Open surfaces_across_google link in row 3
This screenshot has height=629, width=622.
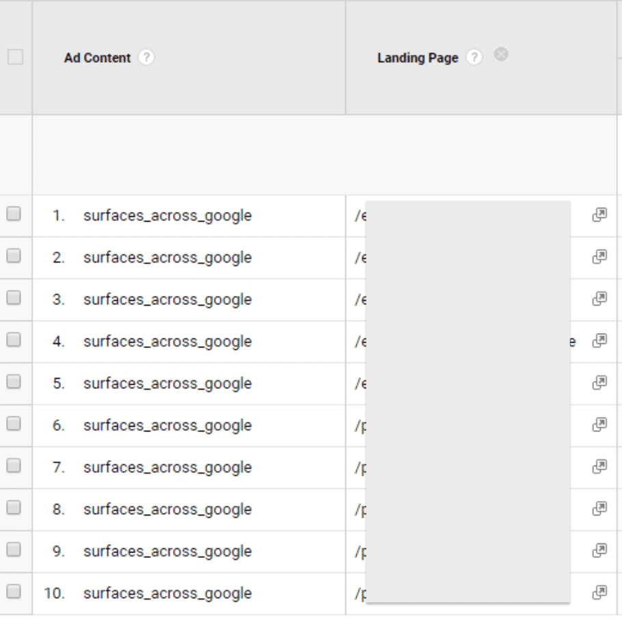click(167, 299)
